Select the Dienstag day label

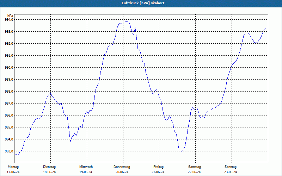point(49,167)
